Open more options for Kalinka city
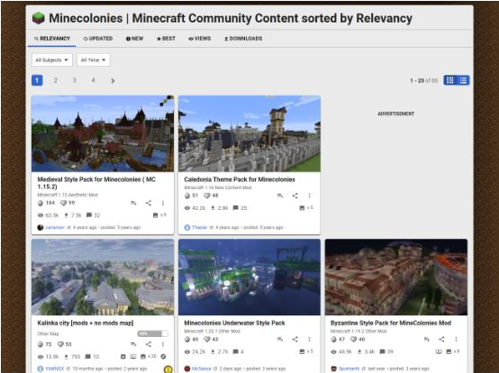Screen dimensions: 499x373 pyautogui.click(x=163, y=344)
